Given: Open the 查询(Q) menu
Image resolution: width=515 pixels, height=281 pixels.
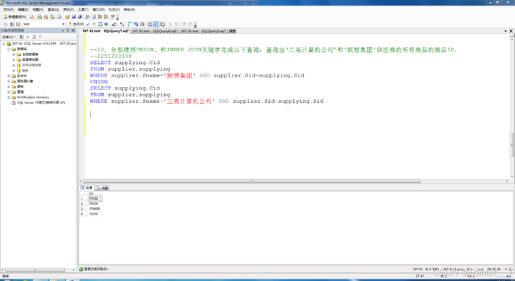Looking at the screenshot, I should coord(53,9).
